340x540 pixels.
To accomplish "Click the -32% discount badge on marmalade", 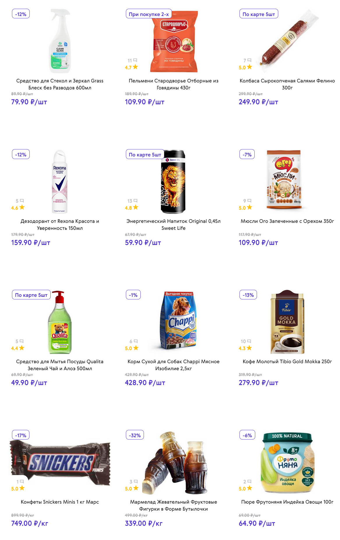I will pyautogui.click(x=135, y=435).
